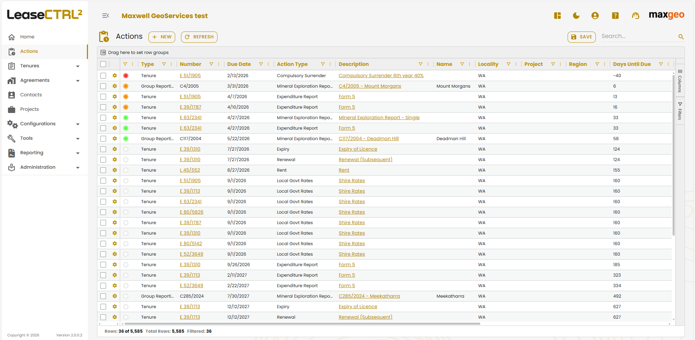
Task: Collapse the sidebar with the double-arrow icon
Action: [x=105, y=16]
